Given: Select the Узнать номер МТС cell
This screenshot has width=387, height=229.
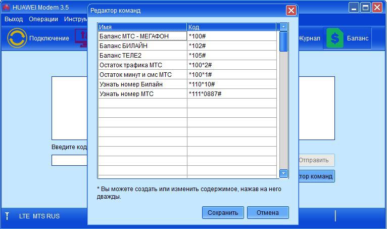Looking at the screenshot, I should (x=142, y=94).
